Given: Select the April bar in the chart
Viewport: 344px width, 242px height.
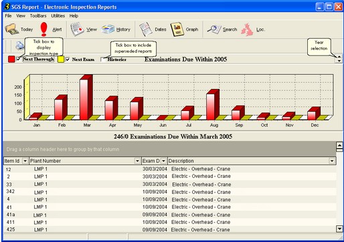Looking at the screenshot, I should pyautogui.click(x=111, y=108).
